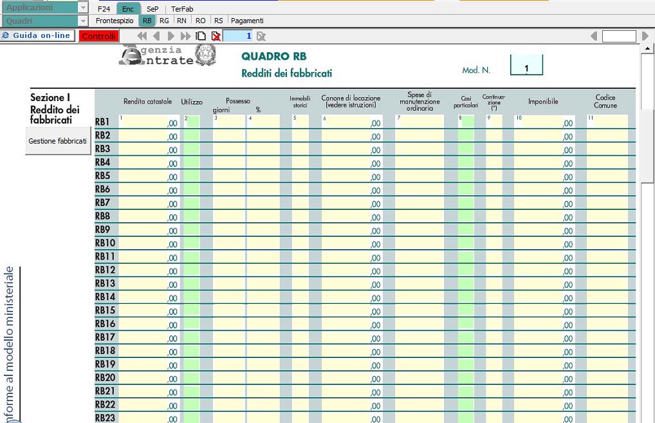Jump to last module with double-right arrow
This screenshot has width=655, height=423.
185,36
